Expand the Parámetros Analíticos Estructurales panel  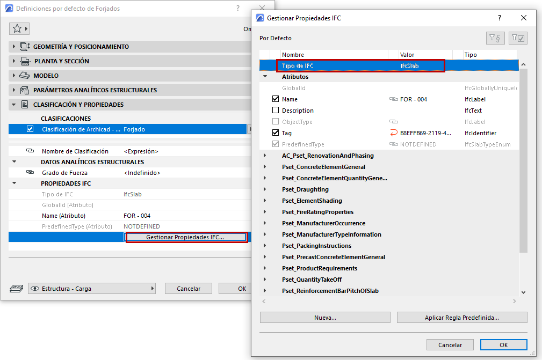(x=14, y=90)
